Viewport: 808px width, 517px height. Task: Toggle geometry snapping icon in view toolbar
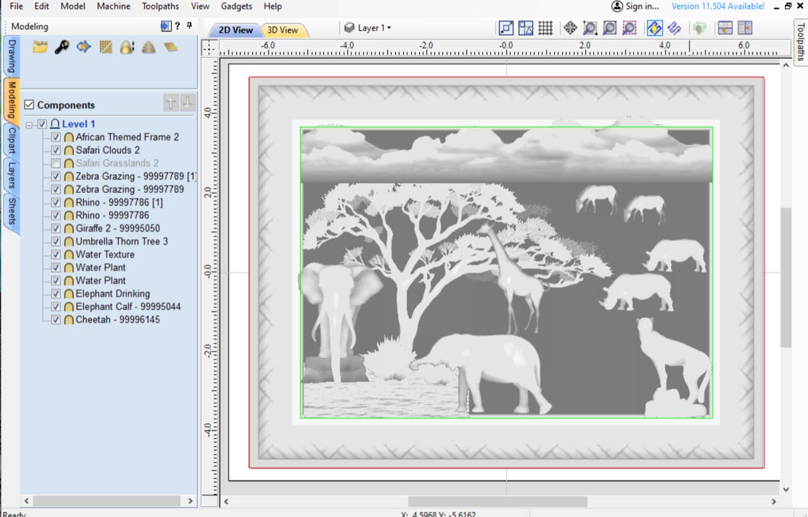click(506, 28)
